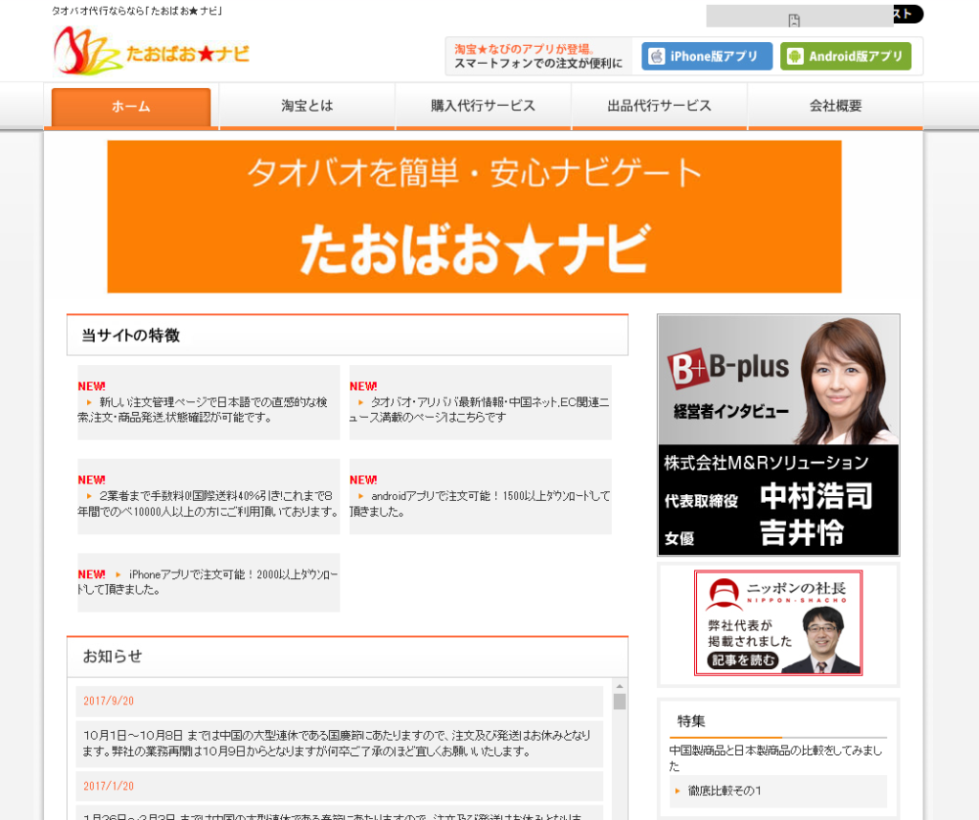Click the Taobao Navi flame logo

[x=86, y=51]
